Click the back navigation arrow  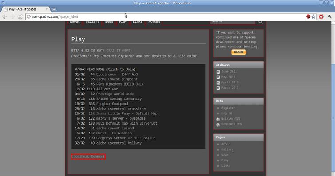coord(4,17)
